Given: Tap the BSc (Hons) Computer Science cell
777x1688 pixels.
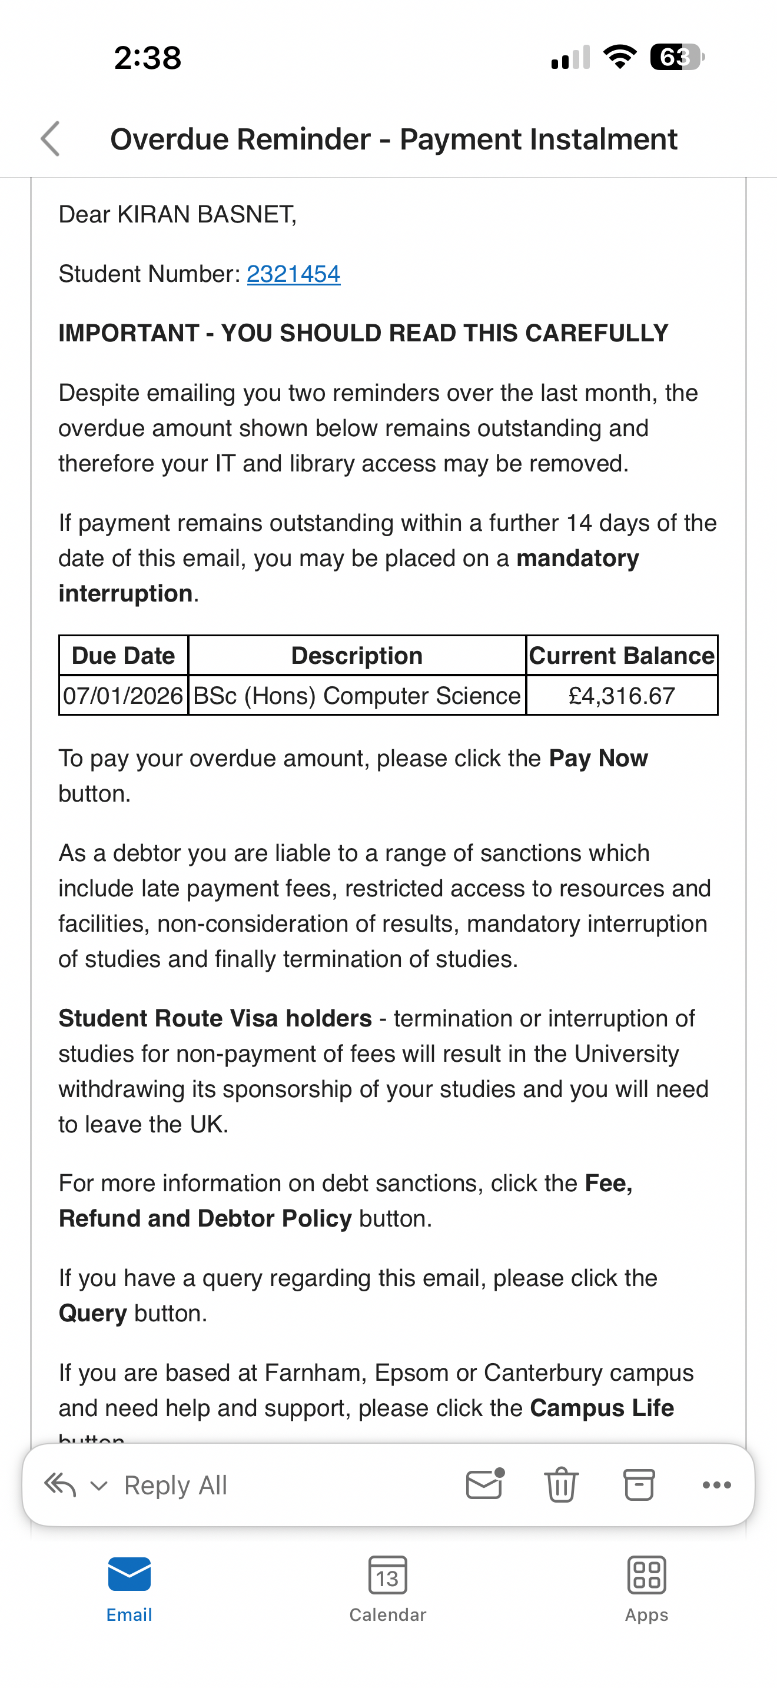Looking at the screenshot, I should click(x=357, y=695).
